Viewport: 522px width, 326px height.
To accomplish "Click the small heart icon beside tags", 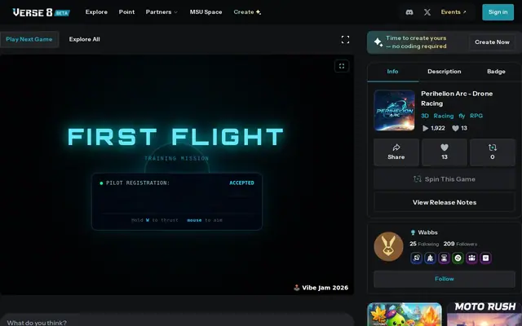I will click(455, 128).
